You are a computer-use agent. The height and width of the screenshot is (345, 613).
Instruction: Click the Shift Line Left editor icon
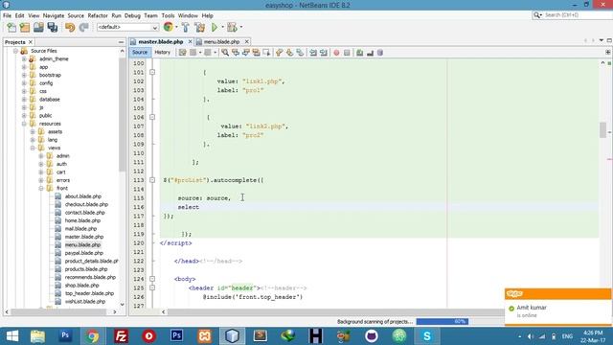pyautogui.click(x=313, y=53)
